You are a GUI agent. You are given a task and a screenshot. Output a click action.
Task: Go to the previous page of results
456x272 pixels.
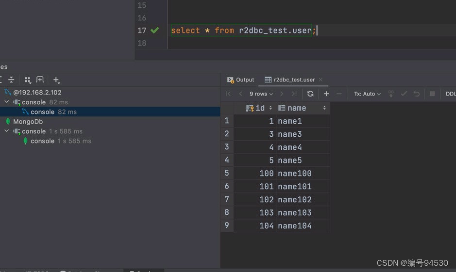[x=240, y=94]
